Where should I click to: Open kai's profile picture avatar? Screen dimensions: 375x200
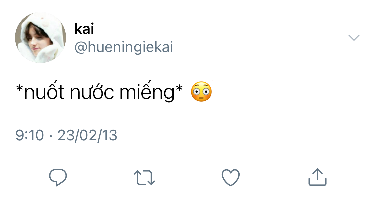[x=40, y=38]
